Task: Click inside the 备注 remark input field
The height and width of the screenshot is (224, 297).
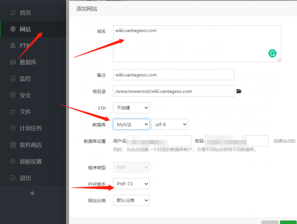Action: (174, 75)
